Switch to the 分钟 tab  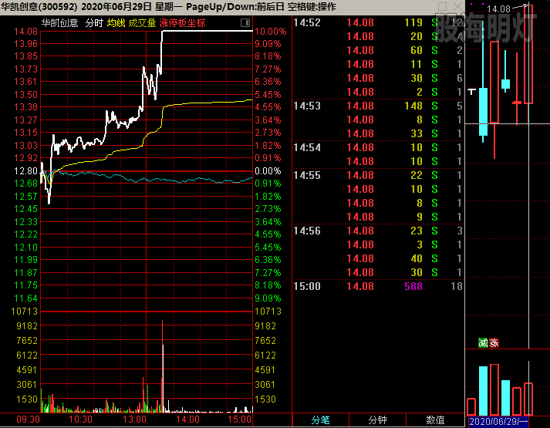[377, 420]
